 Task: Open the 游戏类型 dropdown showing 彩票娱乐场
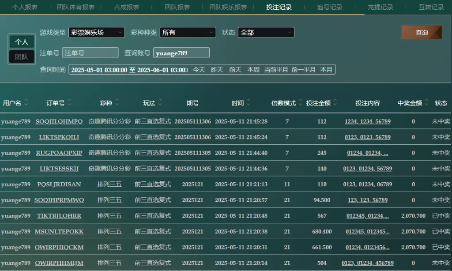point(97,33)
